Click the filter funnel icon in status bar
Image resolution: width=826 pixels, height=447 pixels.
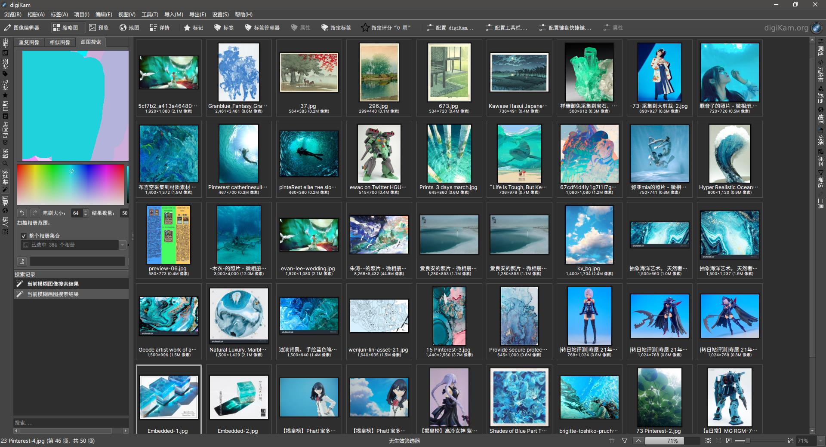point(625,441)
